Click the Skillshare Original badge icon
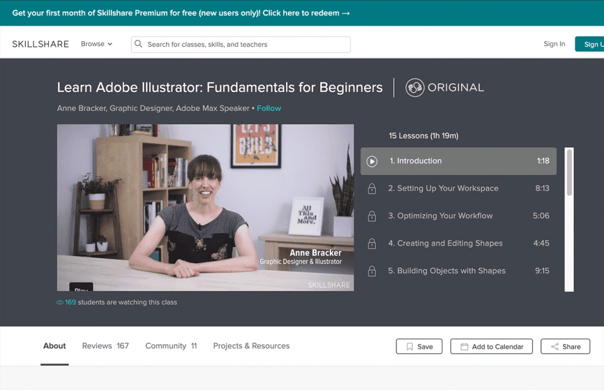The height and width of the screenshot is (390, 604). click(415, 88)
